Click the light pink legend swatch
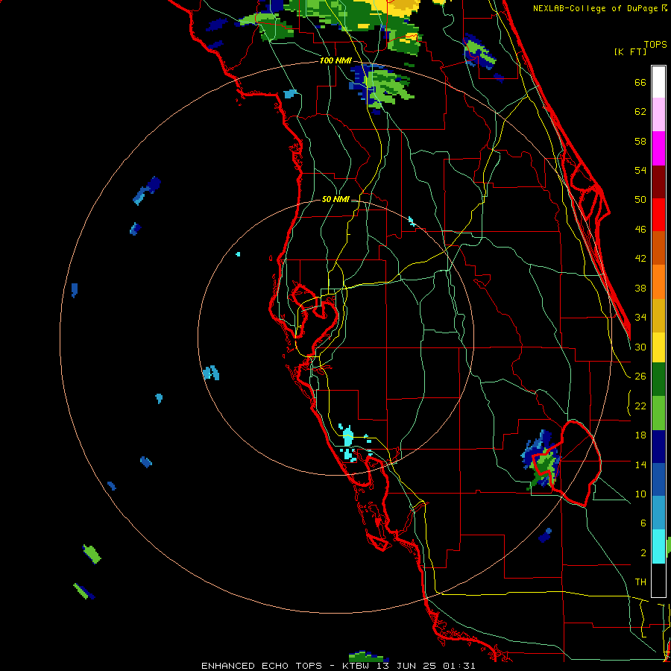The image size is (671, 671). pos(658,114)
